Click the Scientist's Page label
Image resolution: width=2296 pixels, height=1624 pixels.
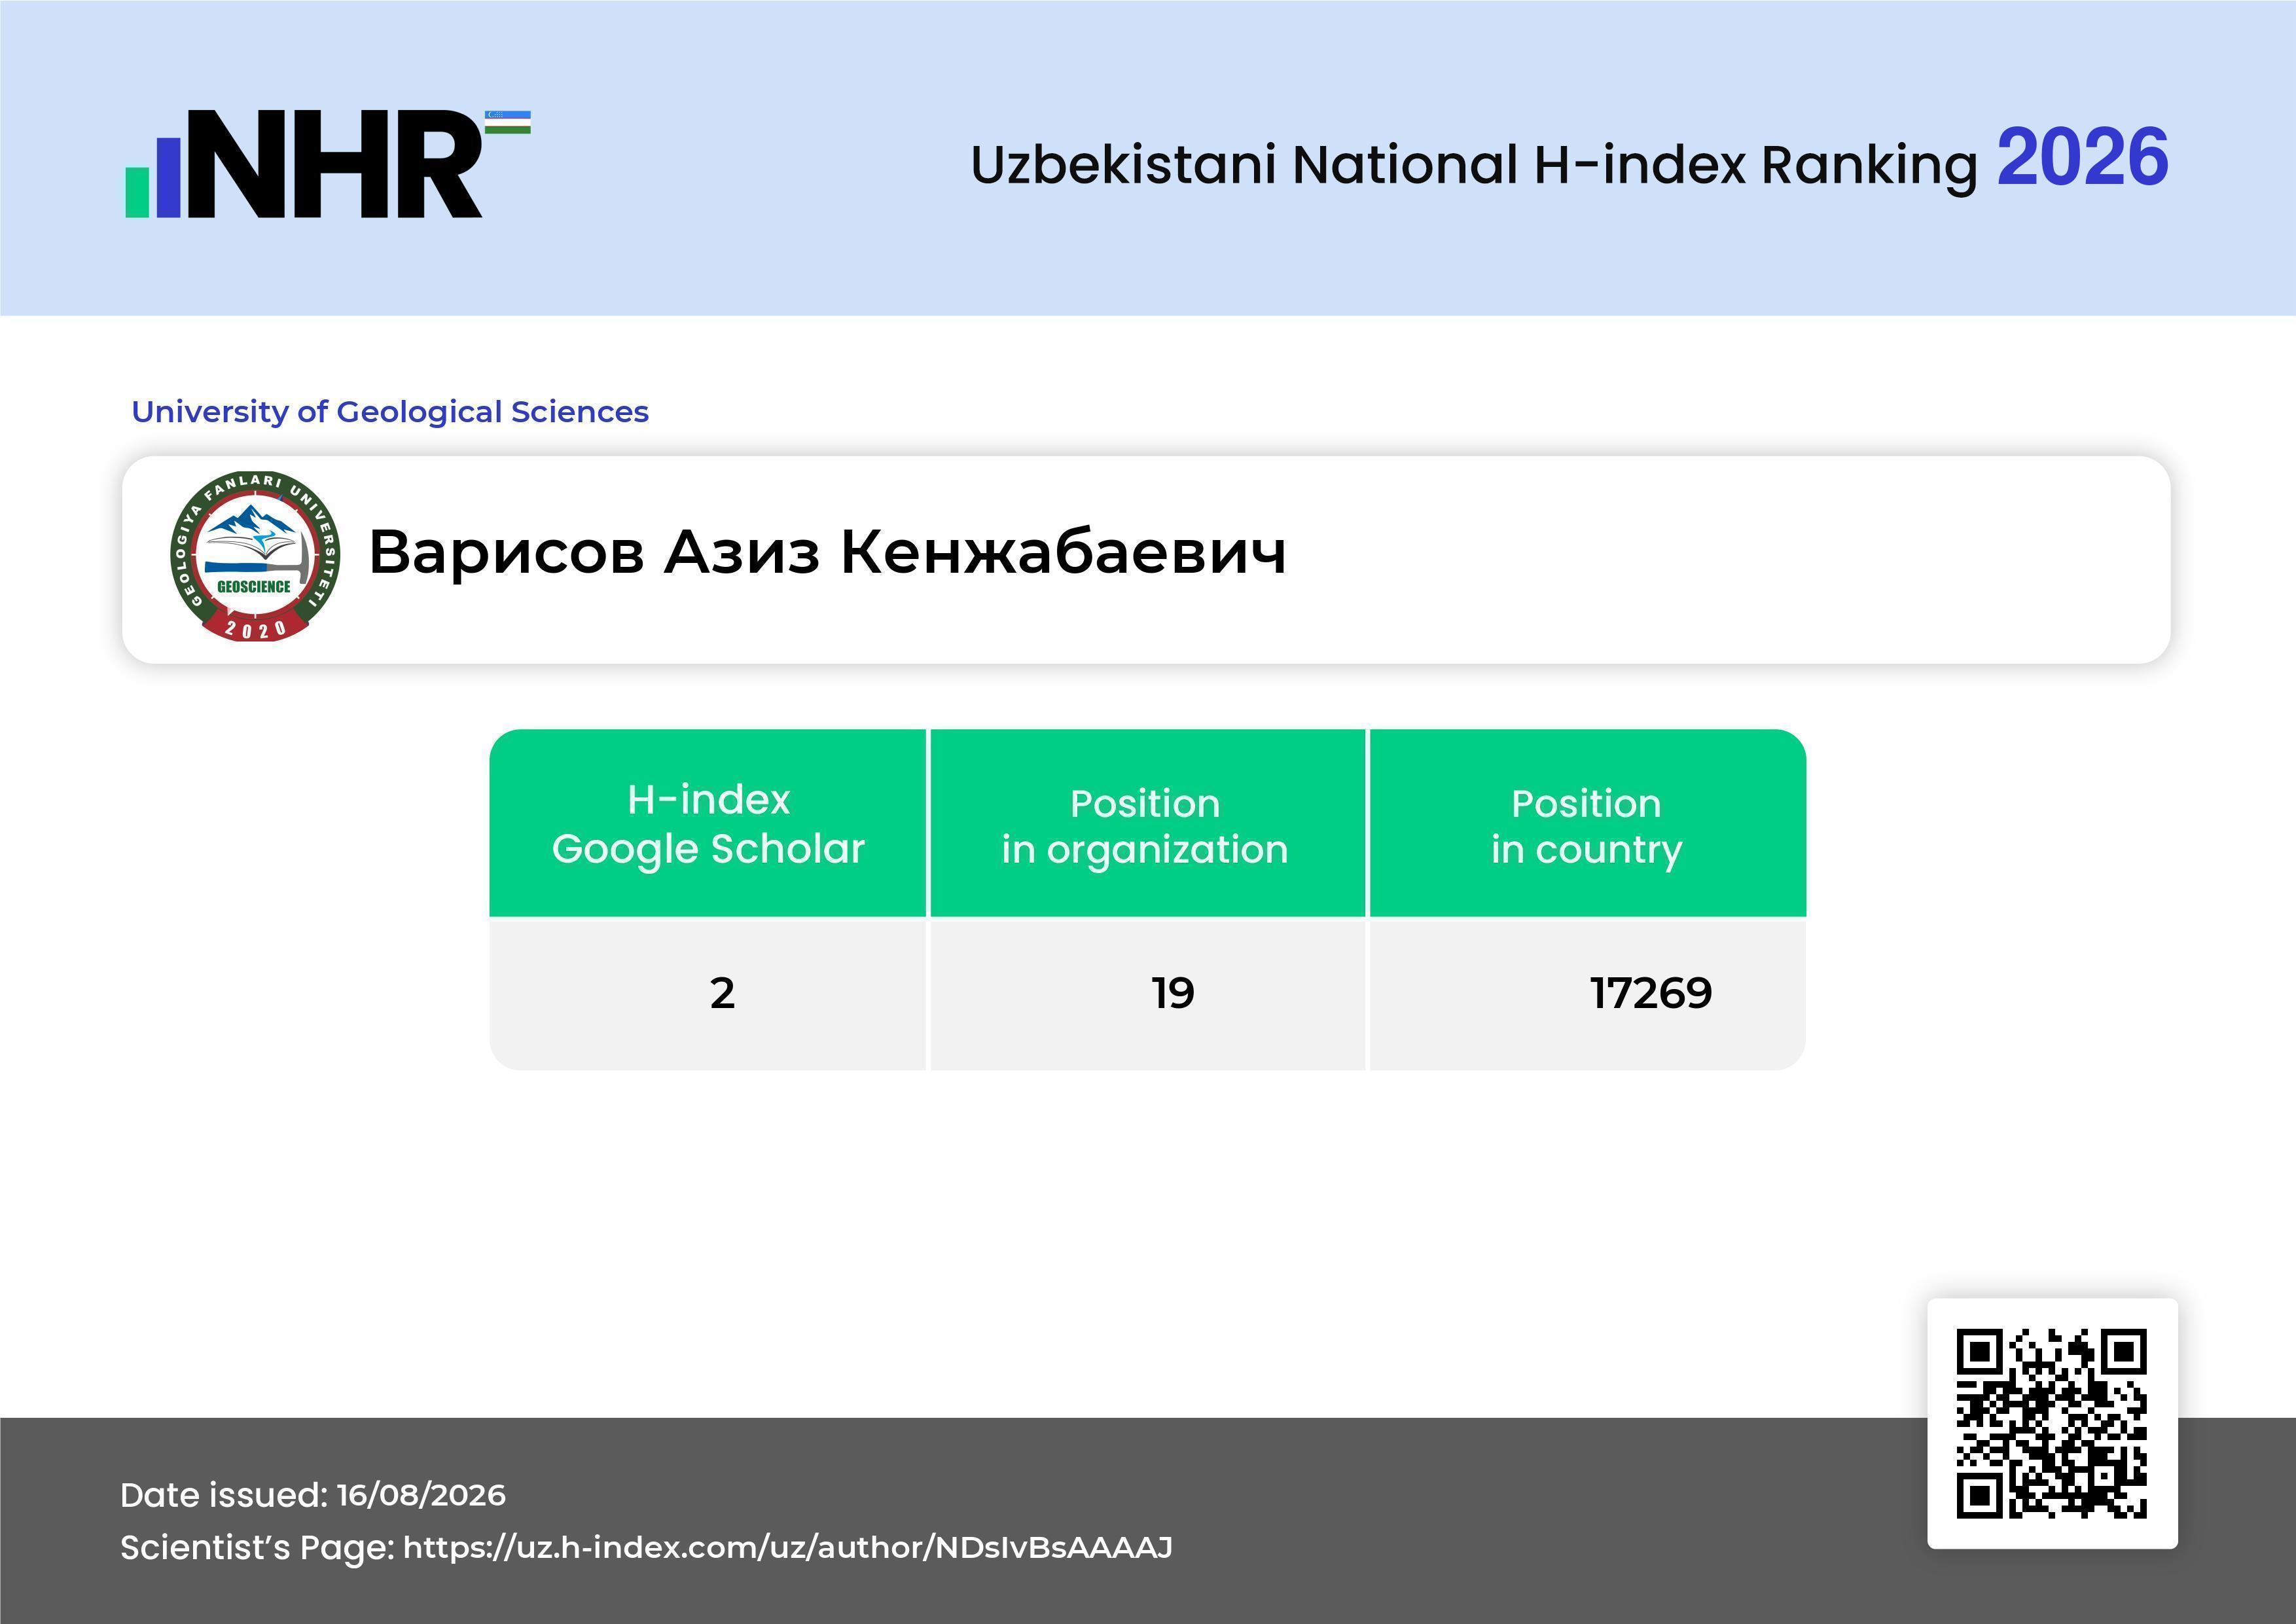257,1547
